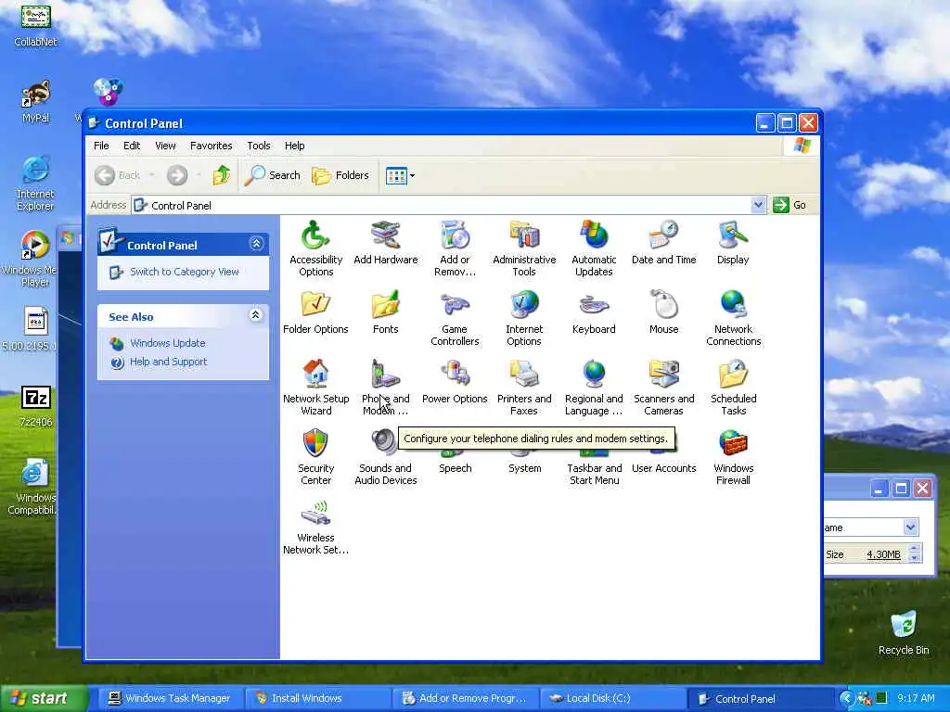Select the 7z2406 desktop icon
Screen dimensions: 950x712
coord(35,406)
